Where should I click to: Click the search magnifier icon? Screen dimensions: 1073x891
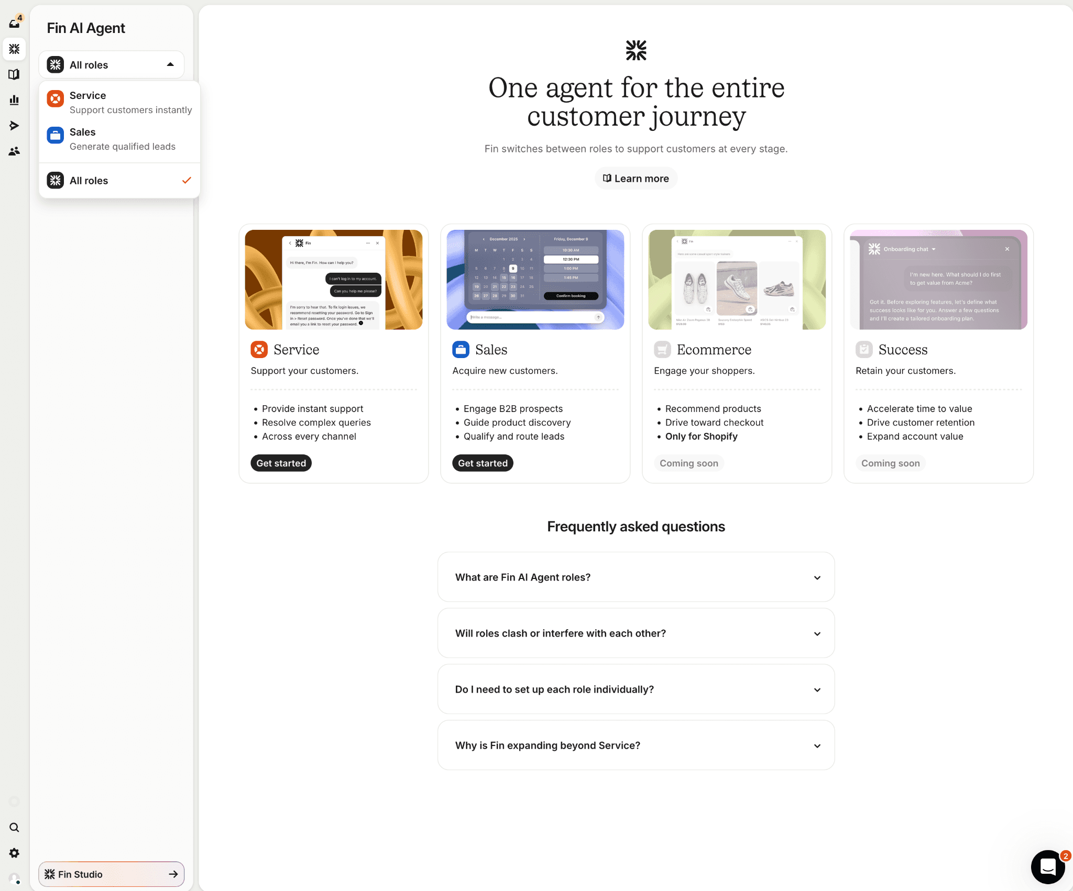tap(14, 828)
